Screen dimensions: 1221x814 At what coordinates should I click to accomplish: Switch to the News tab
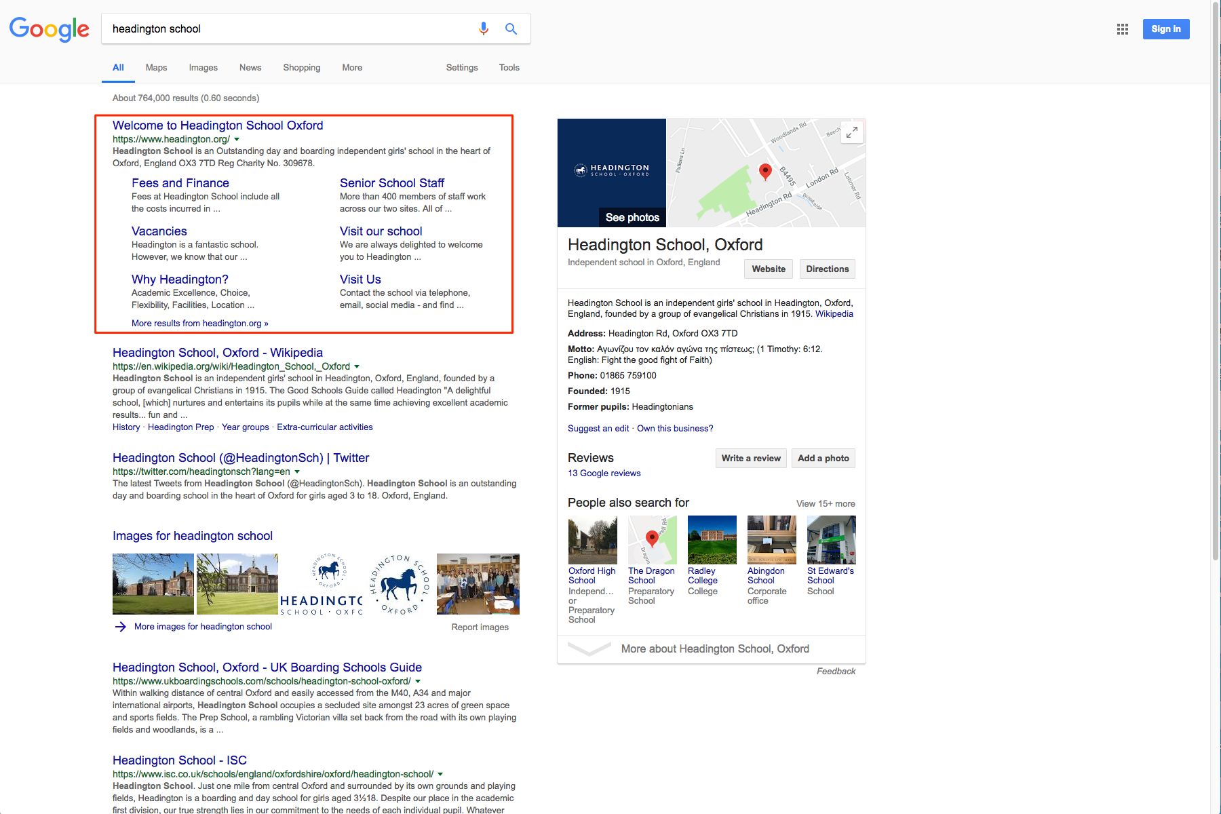click(x=250, y=68)
